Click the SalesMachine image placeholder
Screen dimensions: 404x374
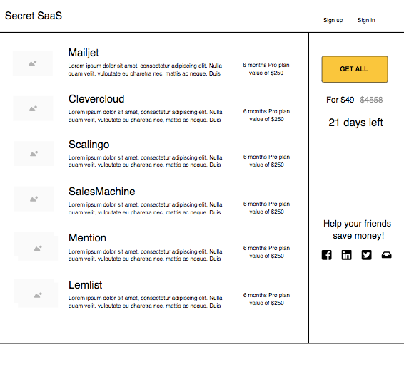[34, 199]
